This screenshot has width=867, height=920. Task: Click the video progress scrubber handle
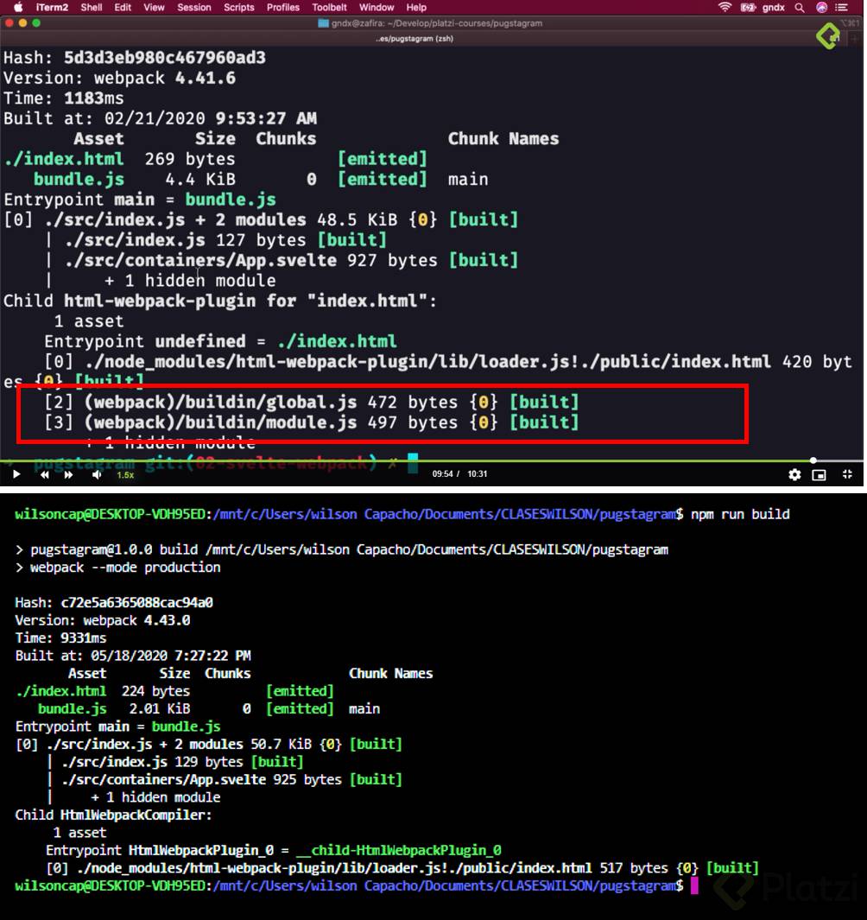coord(813,460)
